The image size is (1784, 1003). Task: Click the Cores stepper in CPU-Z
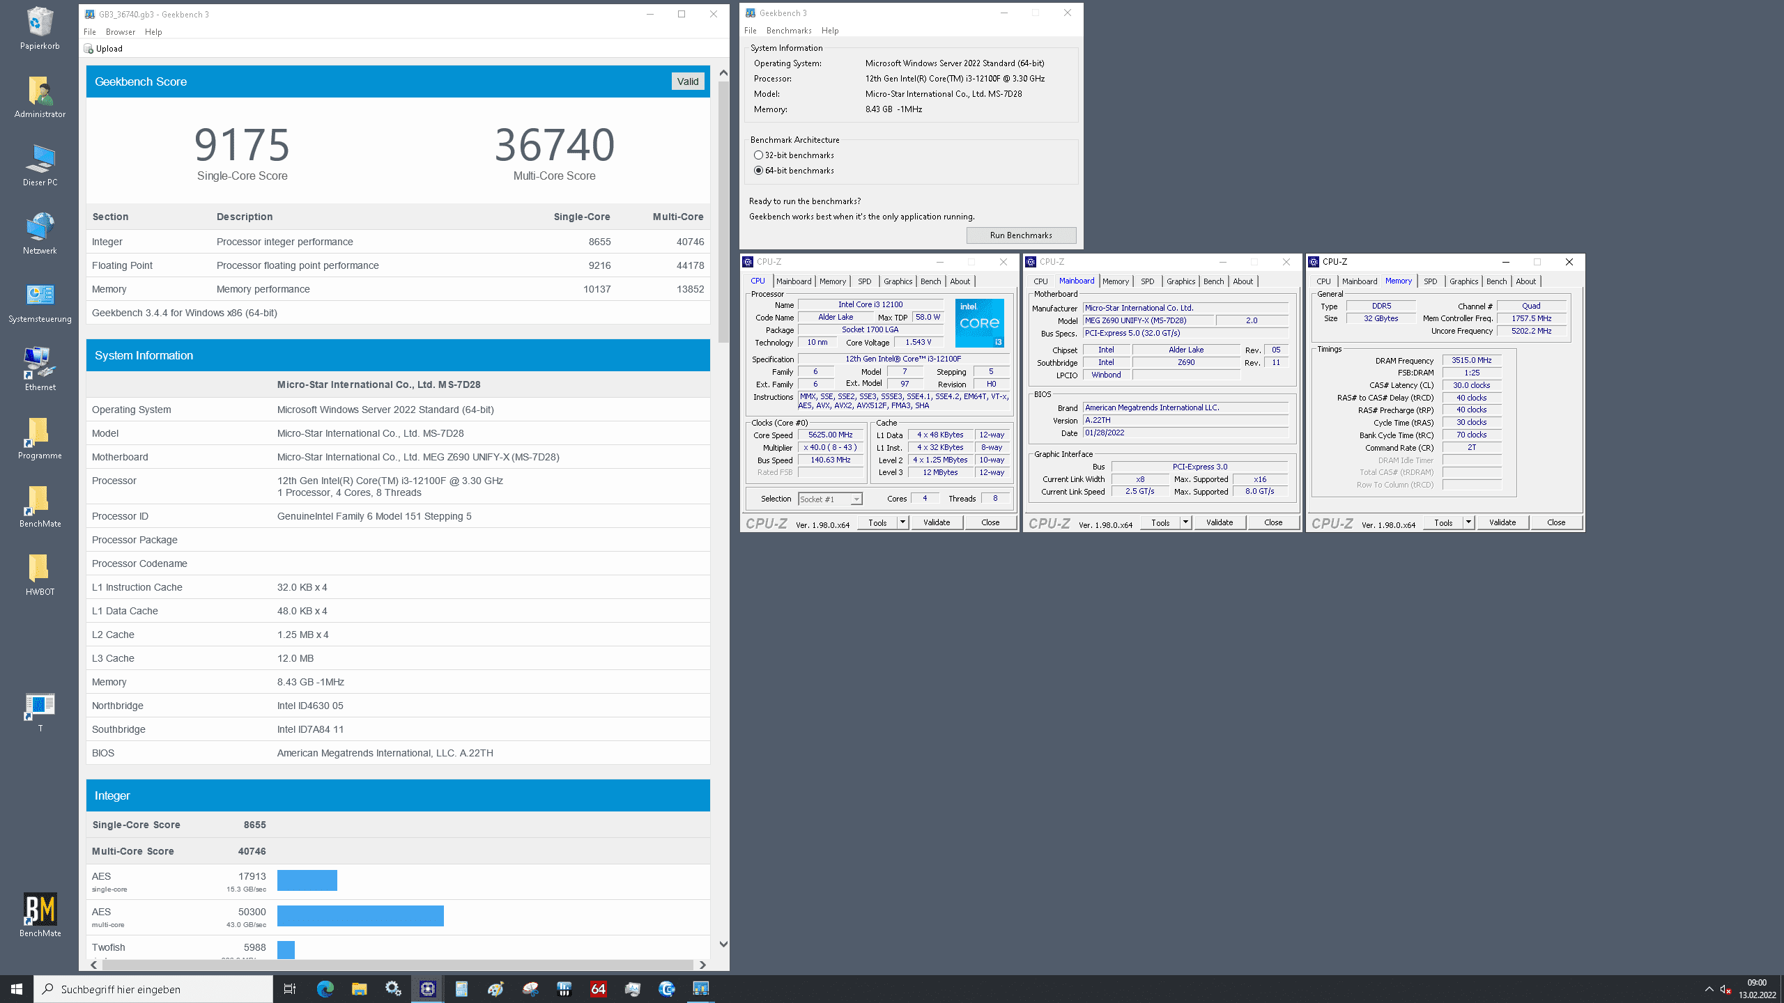coord(925,499)
